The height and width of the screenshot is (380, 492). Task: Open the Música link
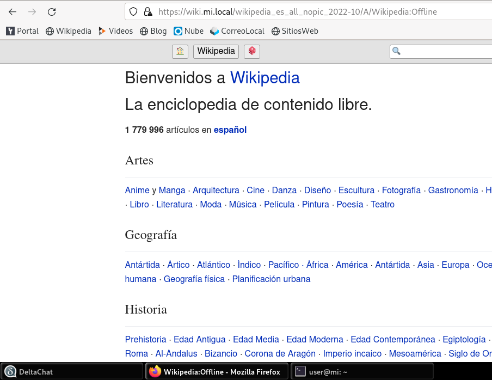pyautogui.click(x=243, y=204)
